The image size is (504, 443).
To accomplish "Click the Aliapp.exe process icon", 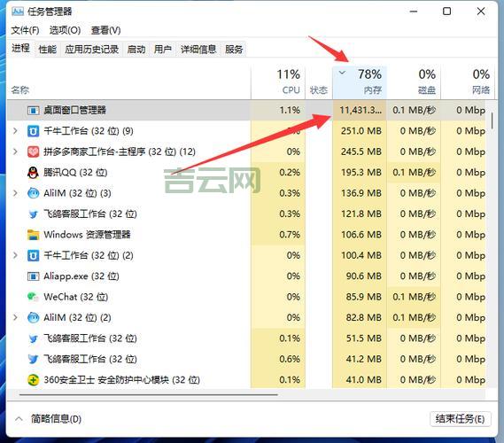I will [33, 276].
